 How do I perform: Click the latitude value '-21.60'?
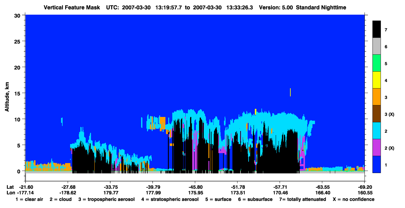(25, 187)
